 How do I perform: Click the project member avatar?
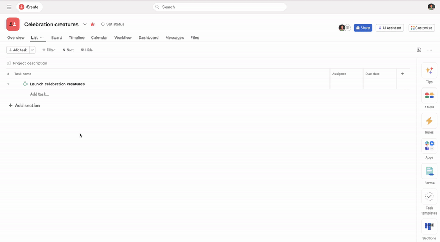(x=342, y=28)
